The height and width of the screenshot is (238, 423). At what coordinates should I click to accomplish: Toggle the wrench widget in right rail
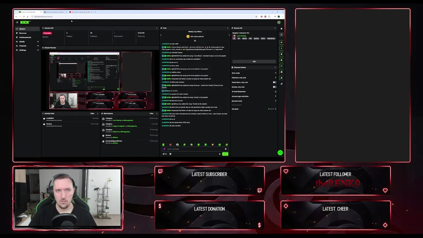(x=282, y=78)
